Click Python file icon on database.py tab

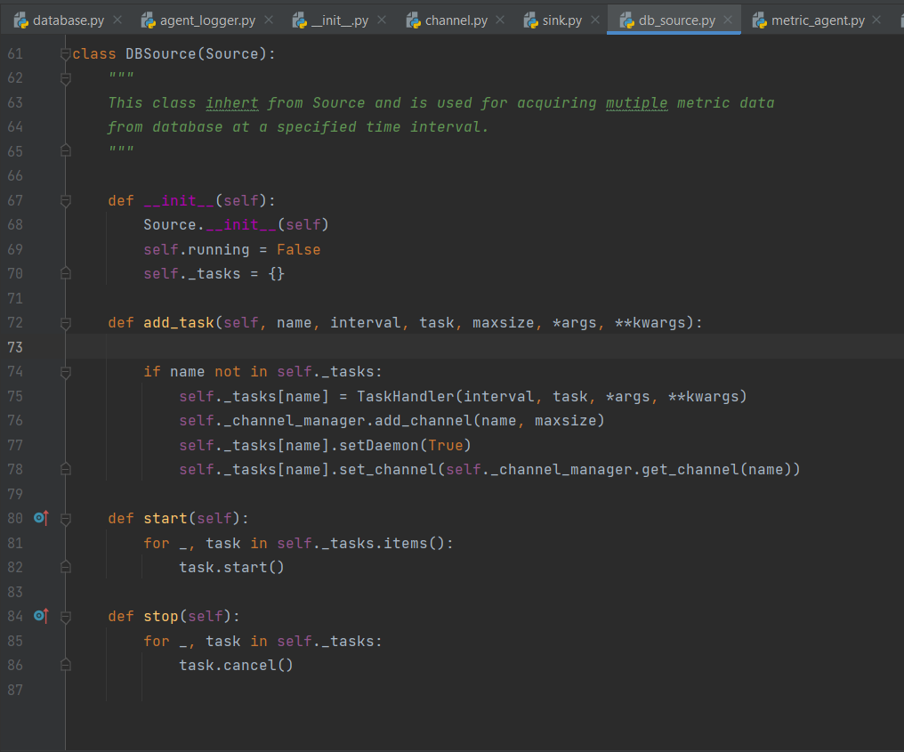(21, 20)
